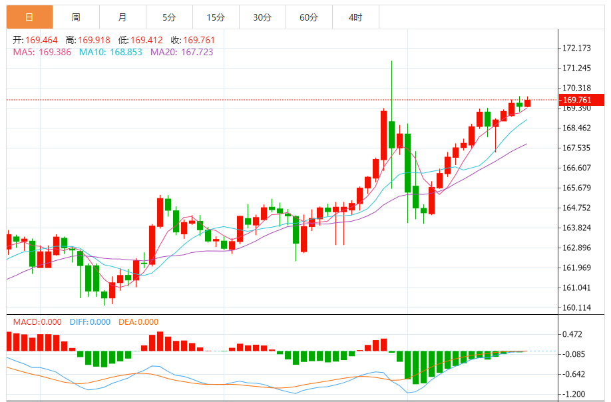
Task: Click the 172.173 price axis label
Action: coord(576,49)
